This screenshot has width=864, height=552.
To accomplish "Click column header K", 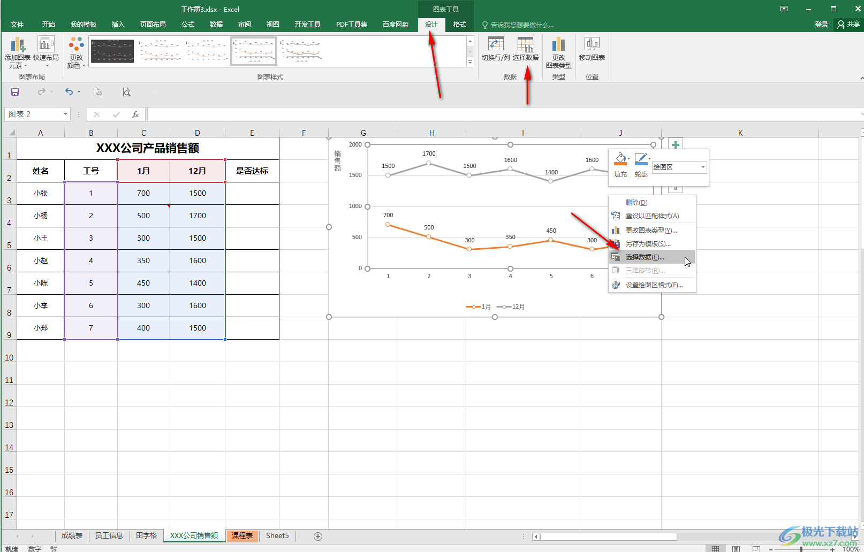I will tap(740, 133).
